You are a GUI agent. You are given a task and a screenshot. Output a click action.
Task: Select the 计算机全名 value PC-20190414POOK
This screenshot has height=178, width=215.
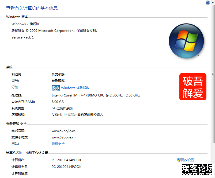coord(66,167)
